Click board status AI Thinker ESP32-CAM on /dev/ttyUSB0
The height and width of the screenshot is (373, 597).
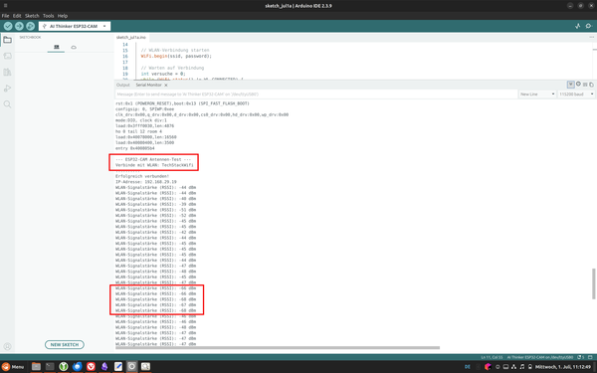(x=540, y=357)
